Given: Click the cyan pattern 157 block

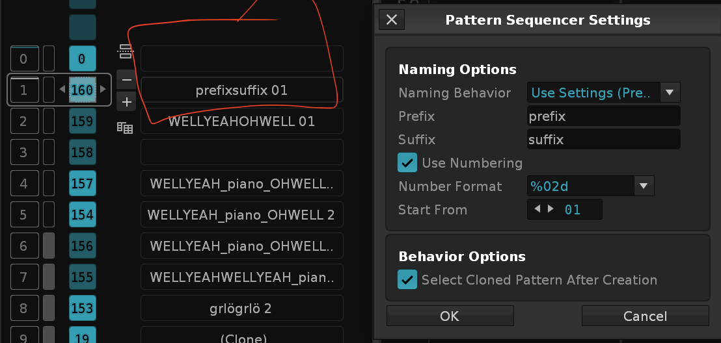Looking at the screenshot, I should coord(82,184).
